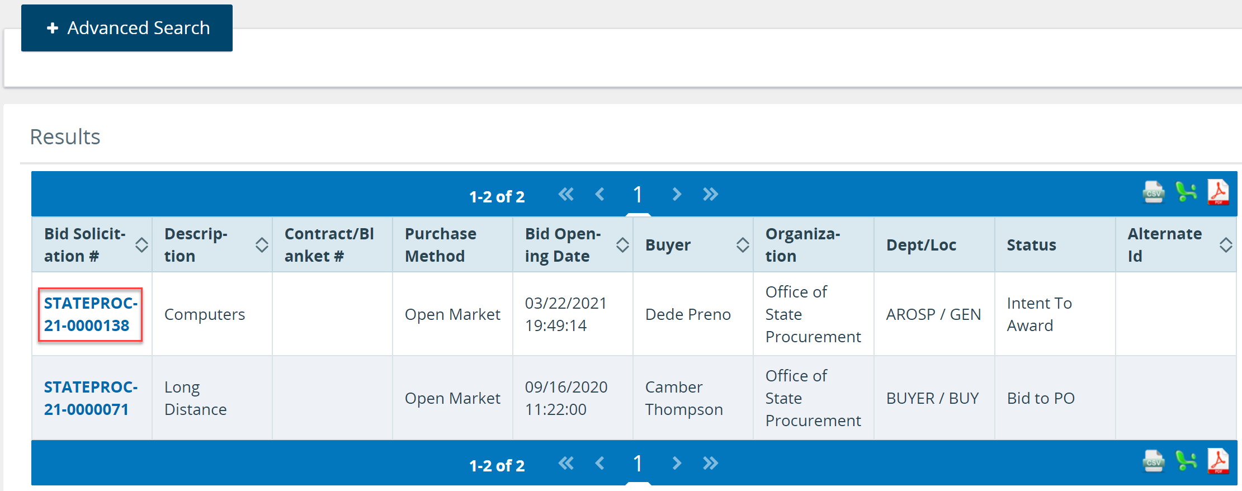Sort by Description column
This screenshot has width=1242, height=491.
click(262, 245)
